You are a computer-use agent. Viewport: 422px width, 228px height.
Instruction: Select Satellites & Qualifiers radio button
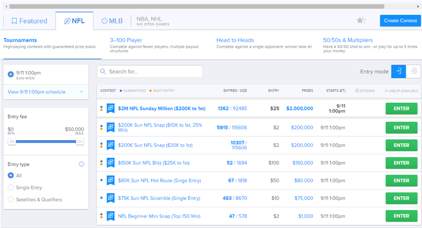coord(11,199)
